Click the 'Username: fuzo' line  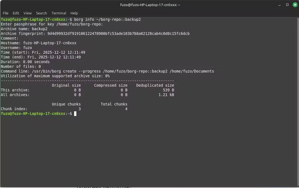pos(16,48)
